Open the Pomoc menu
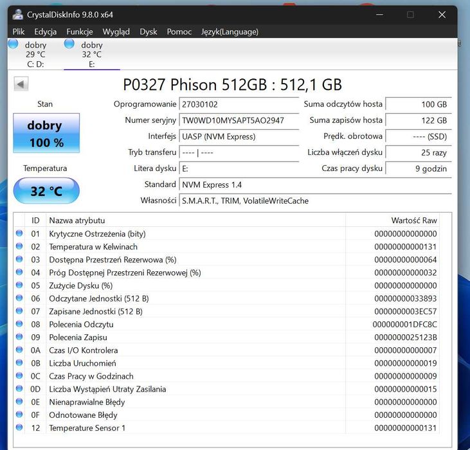Viewport: 470px width, 450px height. 179,32
